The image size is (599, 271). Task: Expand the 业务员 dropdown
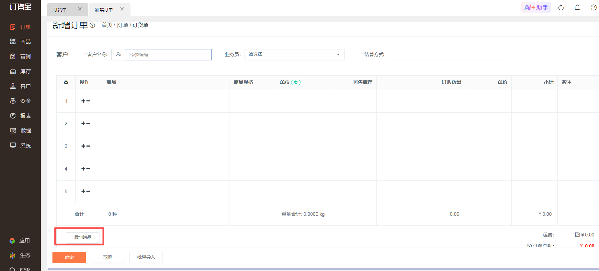pos(294,55)
